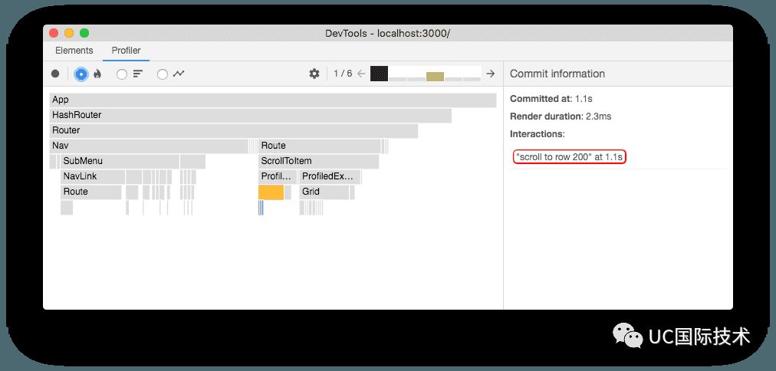Screen dimensions: 776x371
Task: Select the Route bar beside Nav
Action: pos(319,146)
